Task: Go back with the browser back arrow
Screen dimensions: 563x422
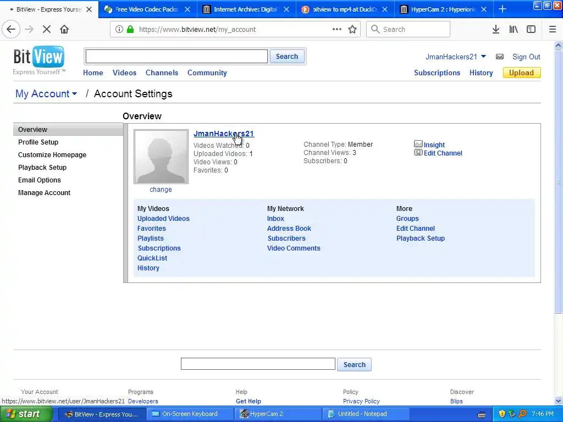Action: pyautogui.click(x=11, y=30)
